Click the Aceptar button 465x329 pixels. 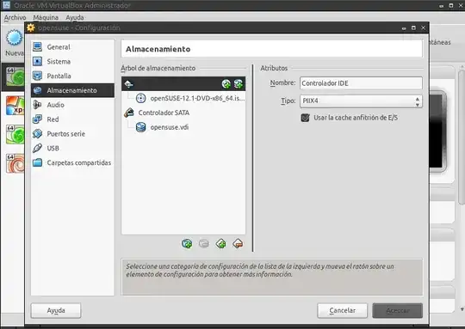[x=397, y=311]
